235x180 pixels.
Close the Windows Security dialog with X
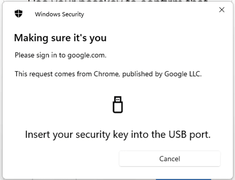[x=222, y=10]
